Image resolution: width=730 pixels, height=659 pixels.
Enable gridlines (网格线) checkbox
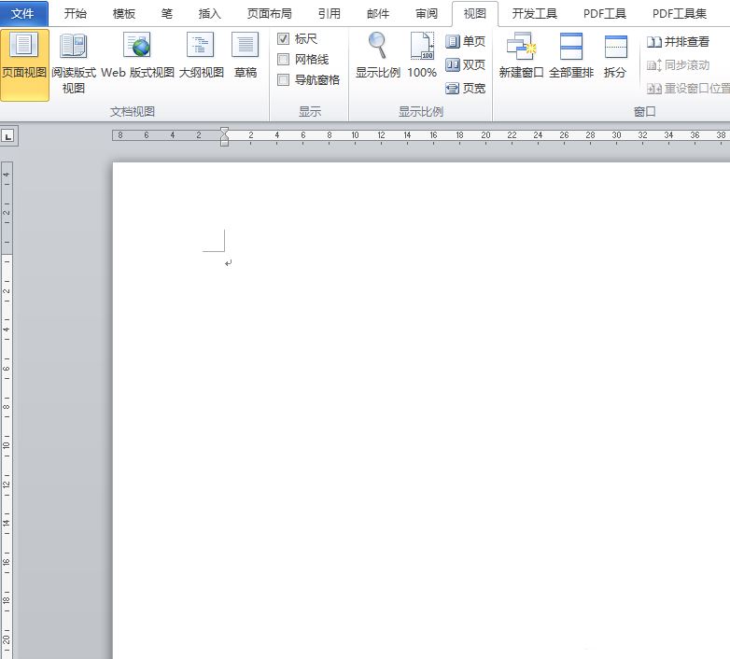tap(284, 60)
